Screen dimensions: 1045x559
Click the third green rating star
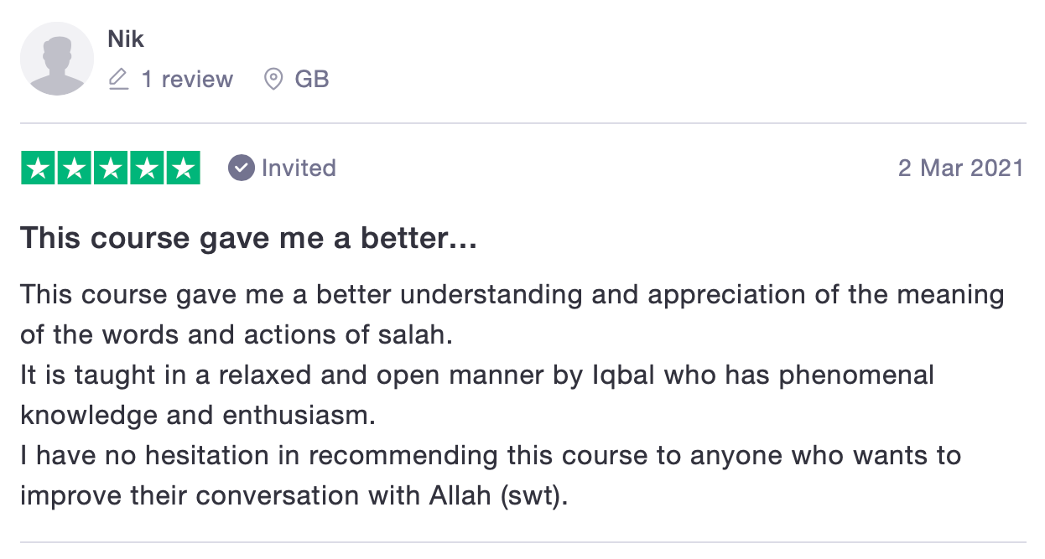pos(110,168)
